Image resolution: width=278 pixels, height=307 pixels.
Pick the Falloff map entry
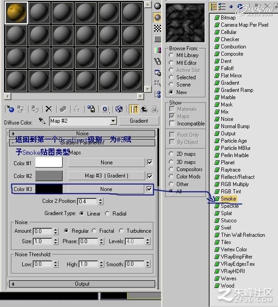pos(227,68)
